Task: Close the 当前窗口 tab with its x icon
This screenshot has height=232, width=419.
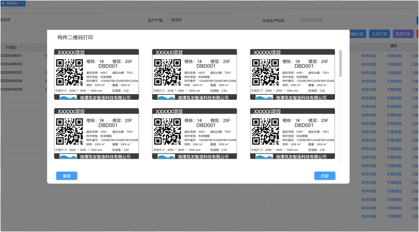Action: point(23,3)
